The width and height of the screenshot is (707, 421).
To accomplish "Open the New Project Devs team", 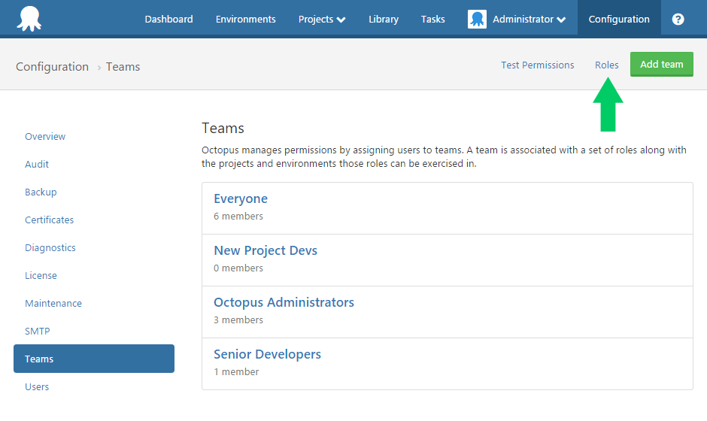I will (x=265, y=250).
